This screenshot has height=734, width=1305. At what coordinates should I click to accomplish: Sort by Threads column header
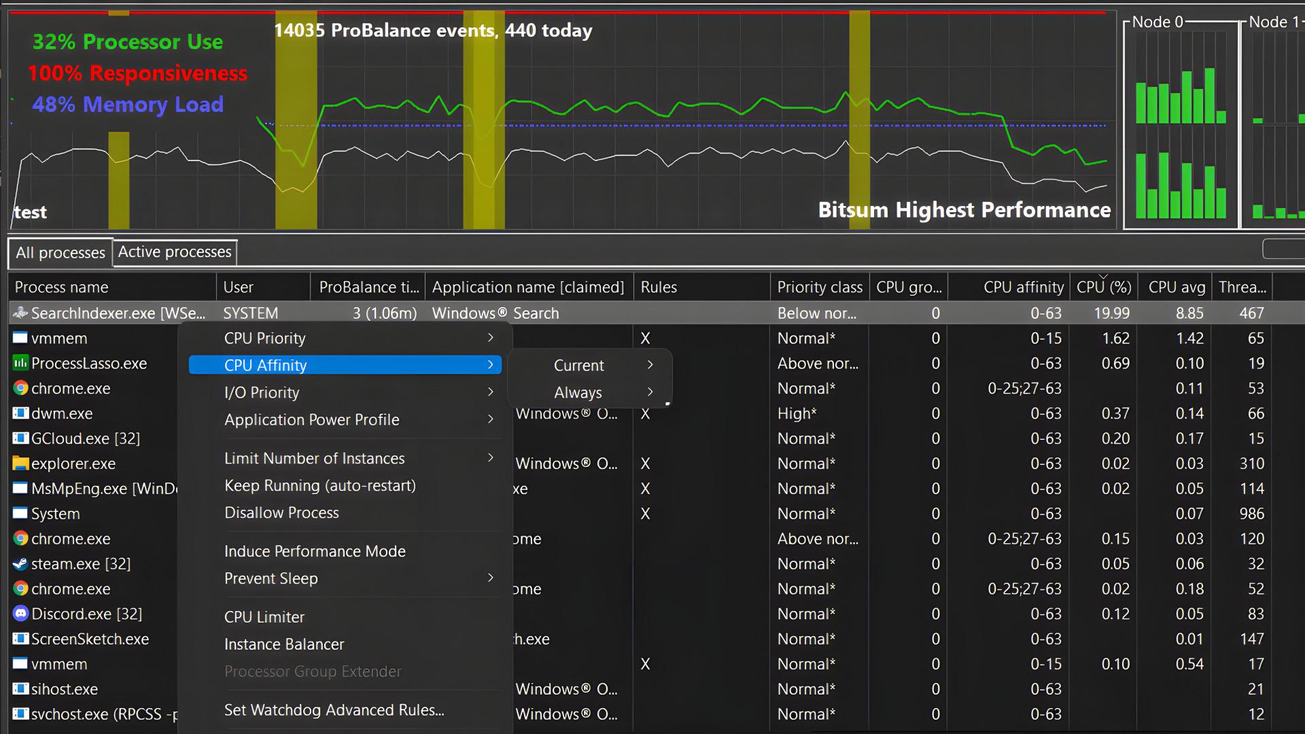pos(1242,287)
